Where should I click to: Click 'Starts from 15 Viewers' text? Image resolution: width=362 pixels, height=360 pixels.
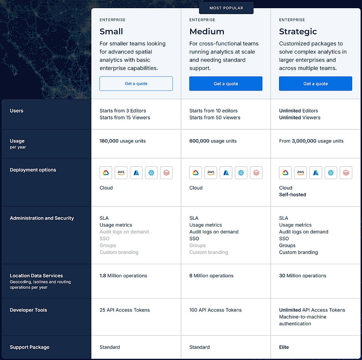click(x=125, y=118)
